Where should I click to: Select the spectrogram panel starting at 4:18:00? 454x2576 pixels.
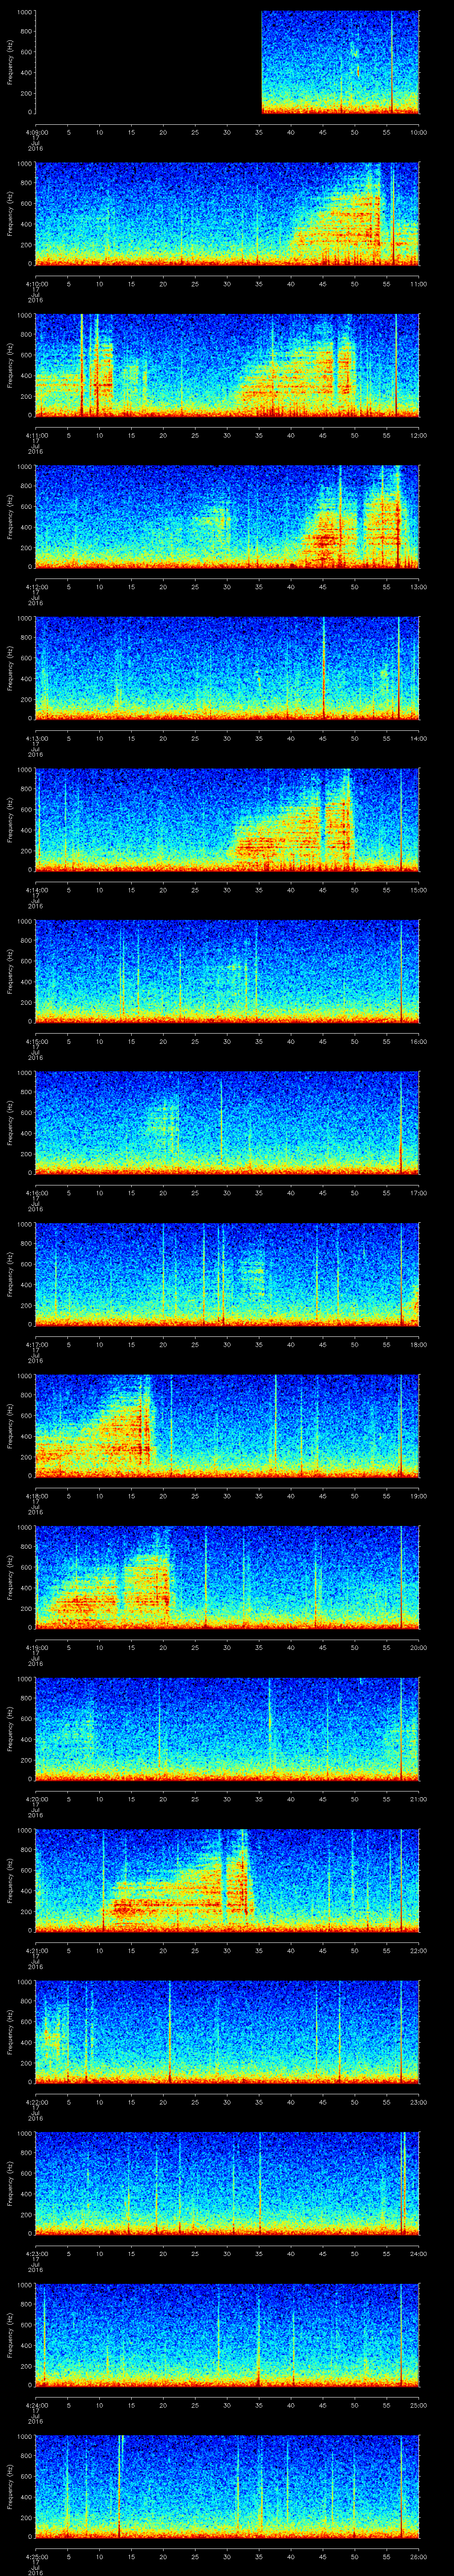click(x=227, y=1426)
